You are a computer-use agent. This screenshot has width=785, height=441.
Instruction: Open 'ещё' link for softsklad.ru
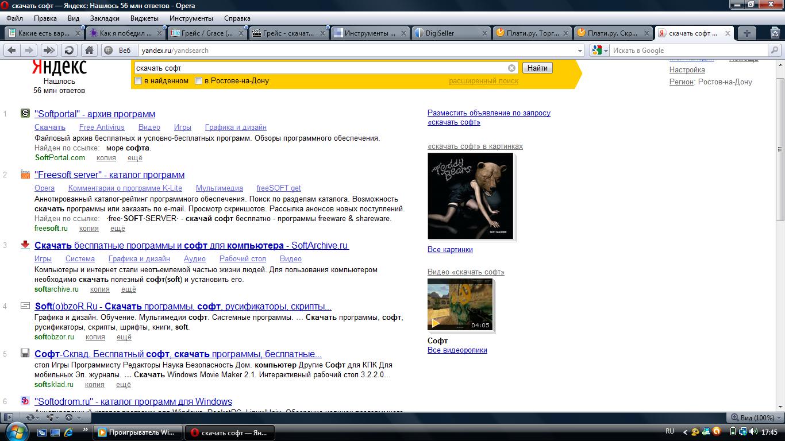click(x=124, y=385)
